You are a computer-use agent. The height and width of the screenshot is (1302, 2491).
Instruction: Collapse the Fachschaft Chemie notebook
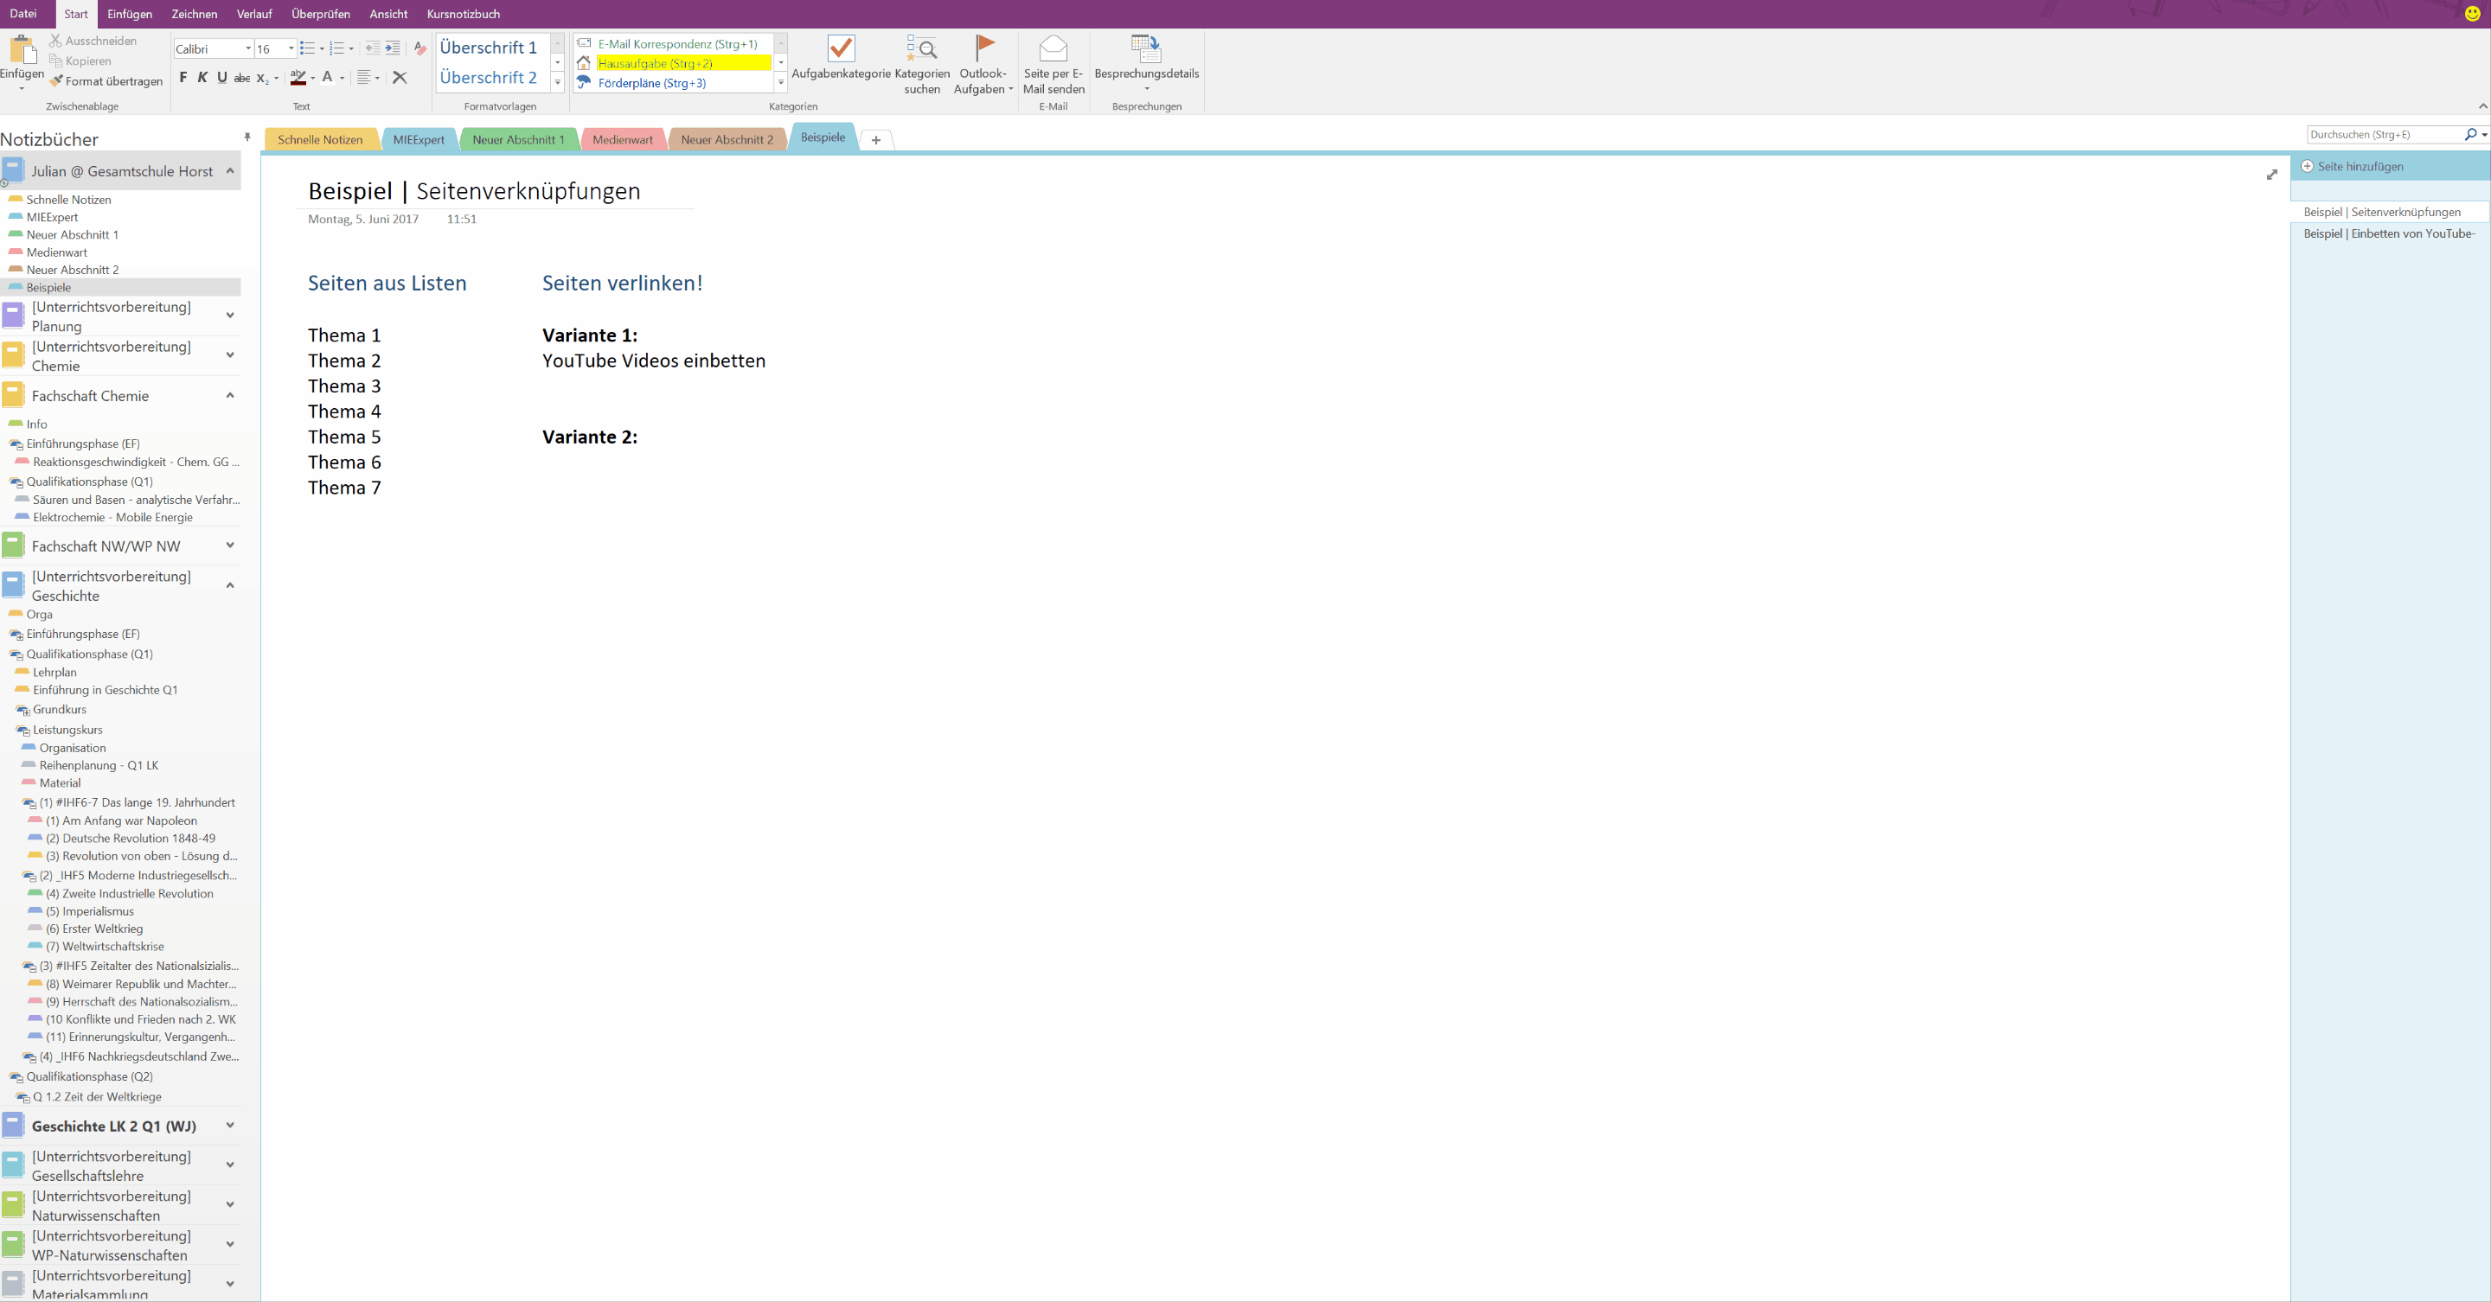(230, 395)
